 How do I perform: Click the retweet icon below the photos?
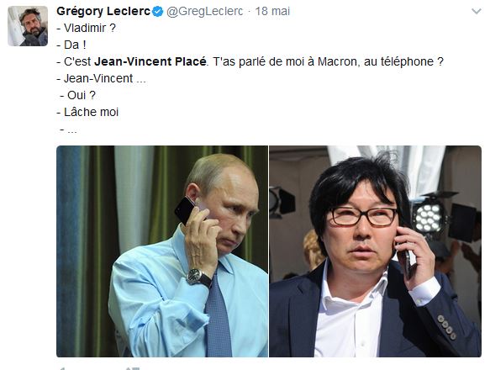[133, 368]
